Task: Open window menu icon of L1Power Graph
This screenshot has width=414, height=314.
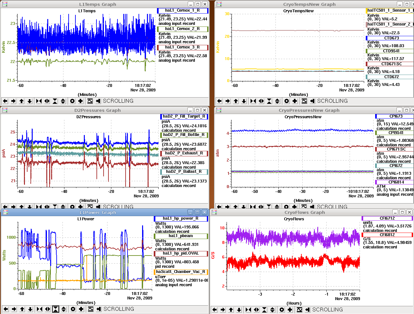Action: pyautogui.click(x=6, y=212)
